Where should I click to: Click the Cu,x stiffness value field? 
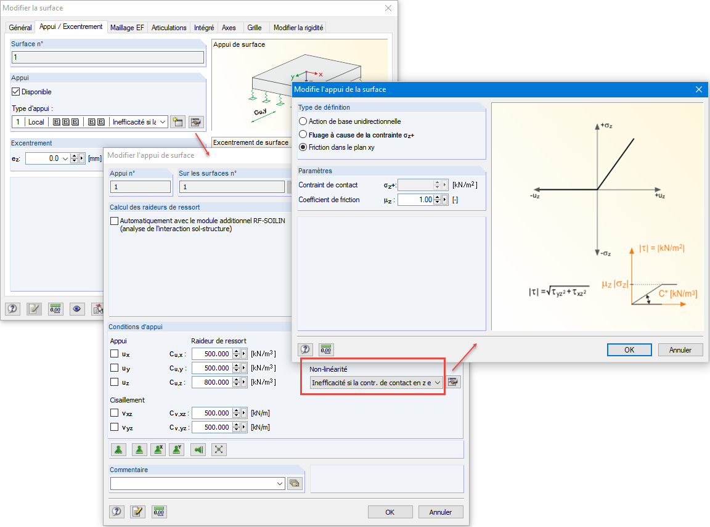pos(212,354)
